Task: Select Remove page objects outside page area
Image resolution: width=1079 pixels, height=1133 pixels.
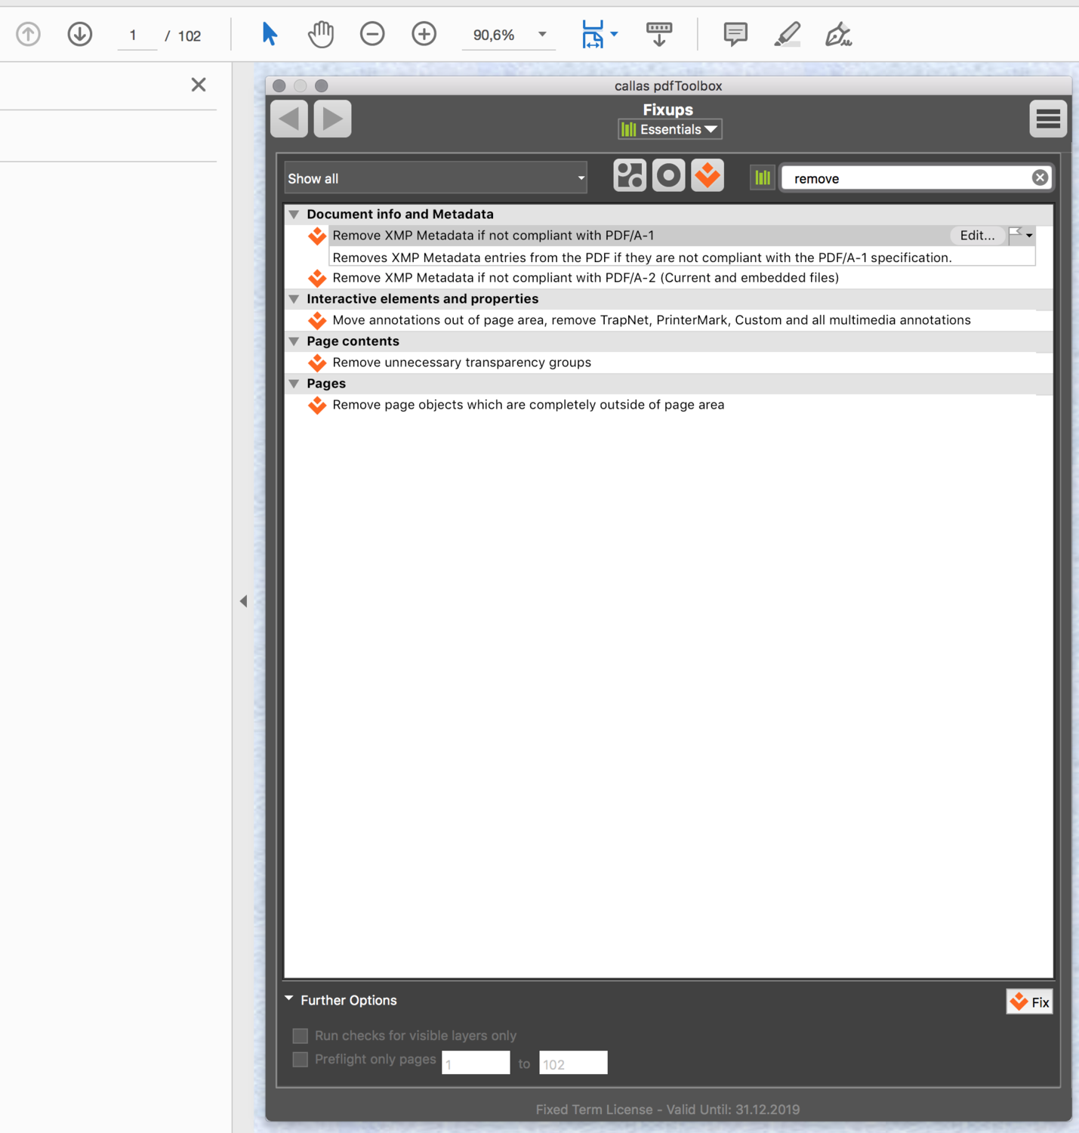Action: [x=529, y=405]
